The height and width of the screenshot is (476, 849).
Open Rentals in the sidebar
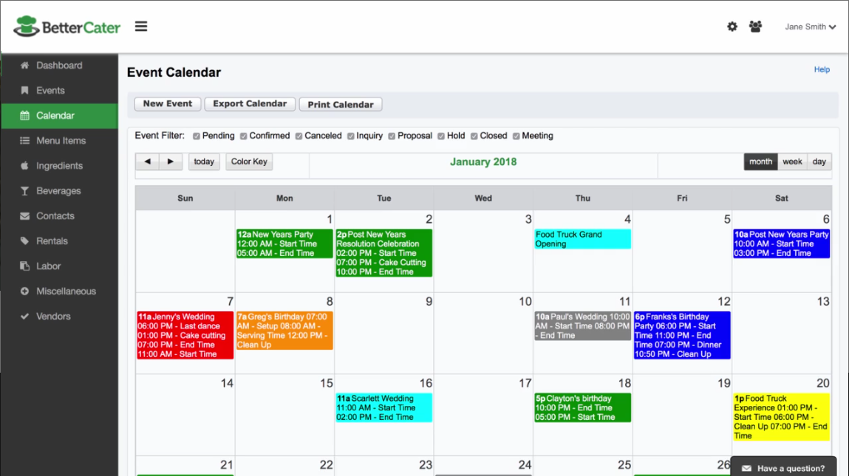60,241
